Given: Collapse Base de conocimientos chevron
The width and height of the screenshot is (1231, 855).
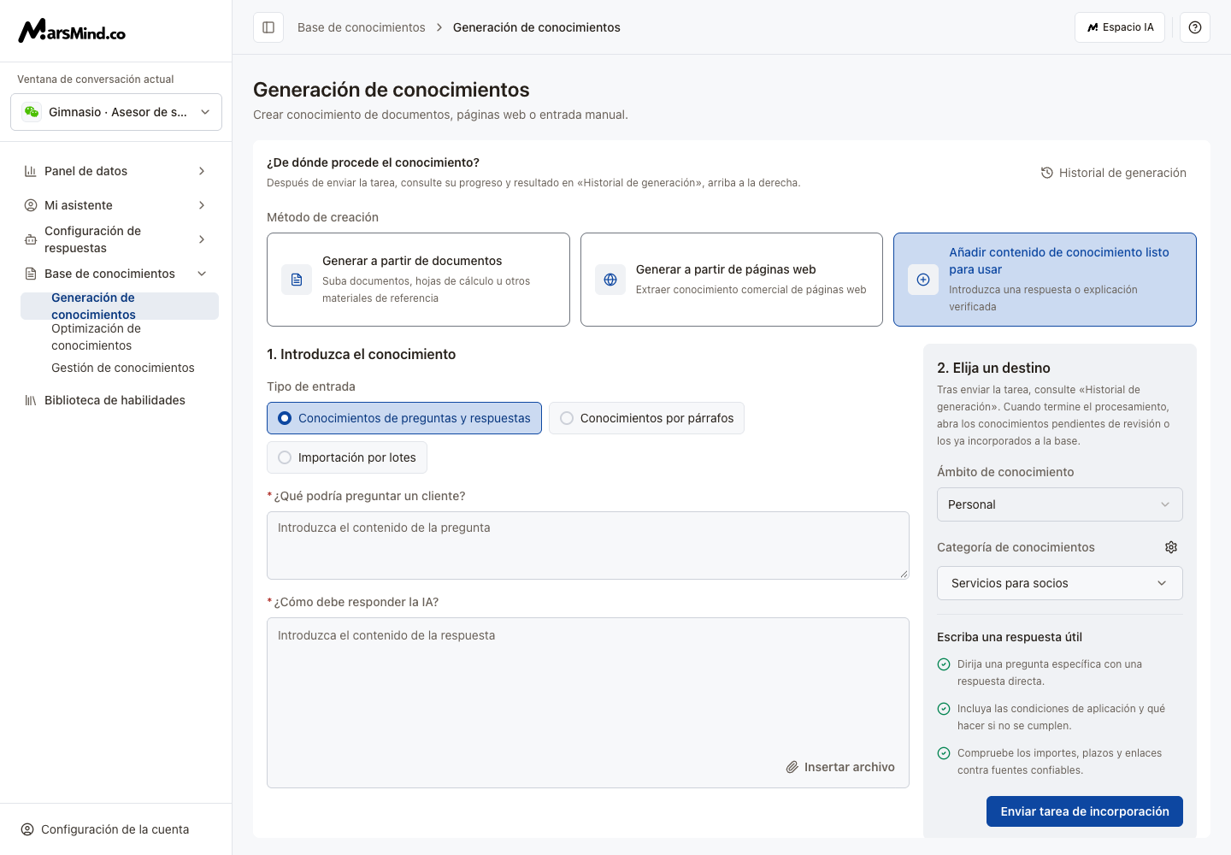Looking at the screenshot, I should point(202,274).
